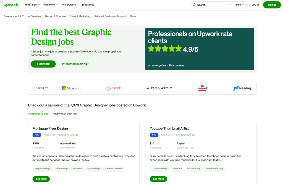Select the Adobe Photoshop tag
The height and width of the screenshot is (184, 283).
(x=214, y=169)
